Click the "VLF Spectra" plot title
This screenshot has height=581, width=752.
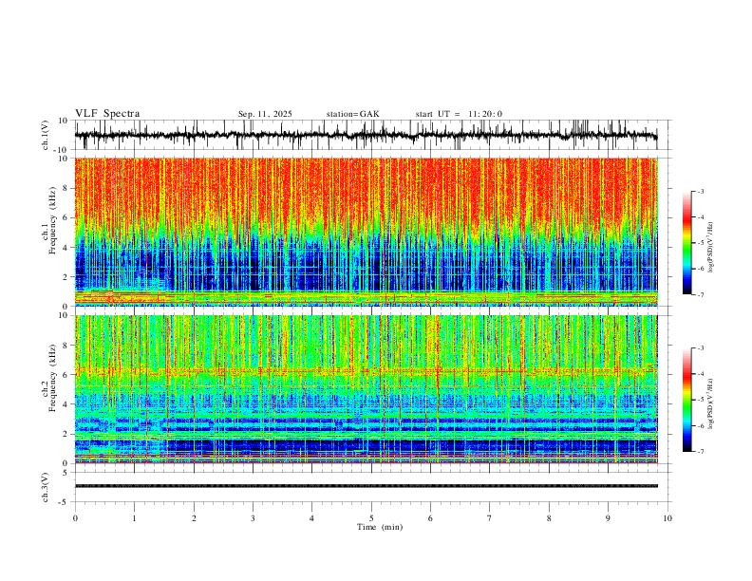coord(107,114)
